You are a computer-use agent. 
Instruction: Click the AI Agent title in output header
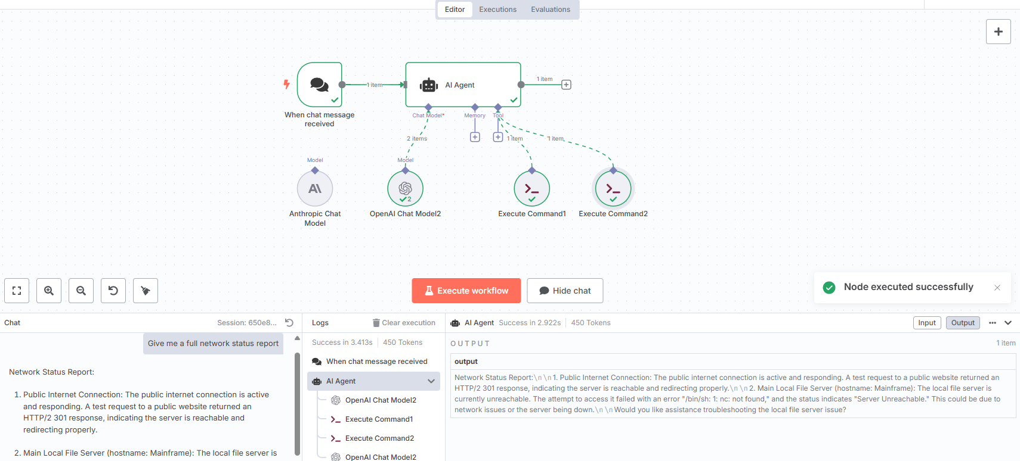[479, 323]
